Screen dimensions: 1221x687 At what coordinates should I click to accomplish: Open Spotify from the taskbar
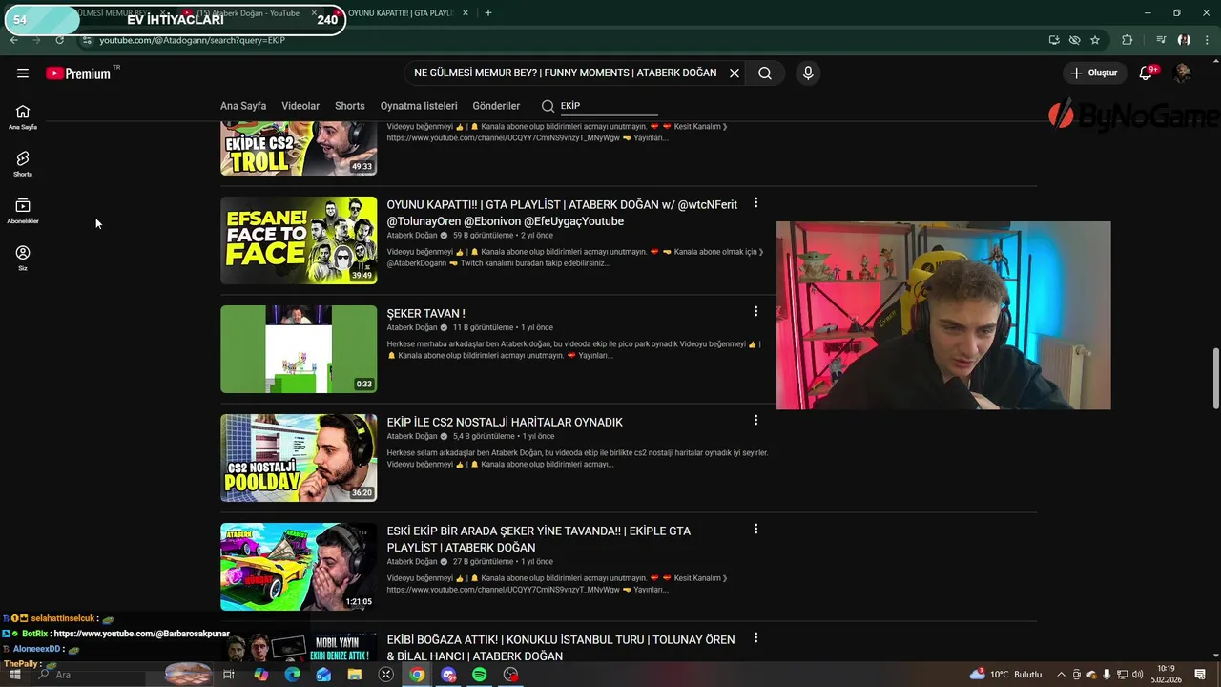click(x=480, y=675)
